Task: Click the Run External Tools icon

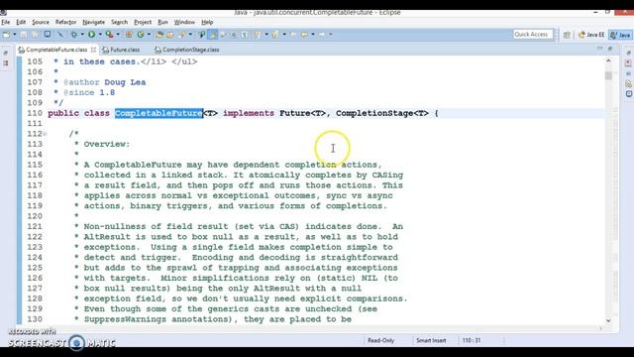Action: pyautogui.click(x=110, y=35)
